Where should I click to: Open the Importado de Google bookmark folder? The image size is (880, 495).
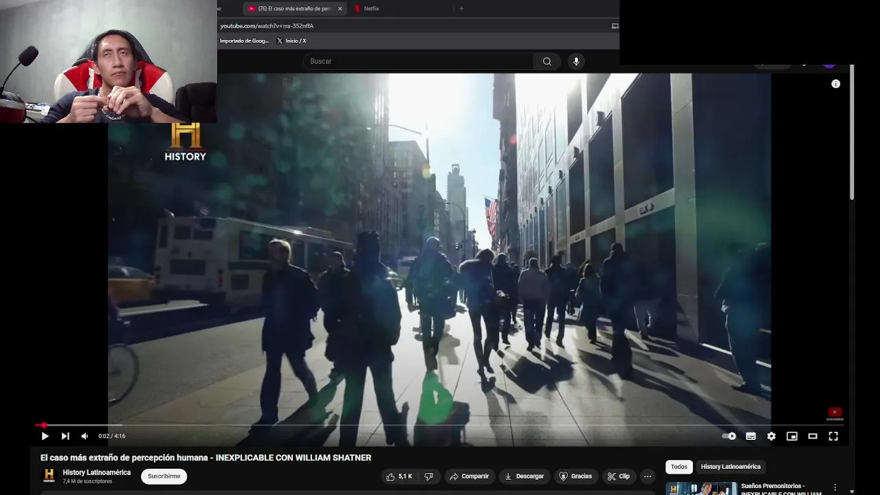(244, 41)
